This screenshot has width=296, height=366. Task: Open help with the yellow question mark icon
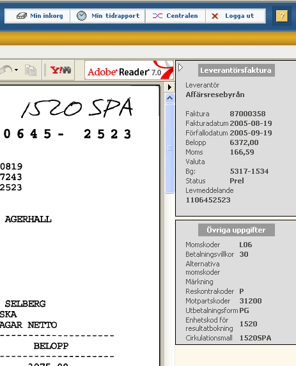pos(282,16)
